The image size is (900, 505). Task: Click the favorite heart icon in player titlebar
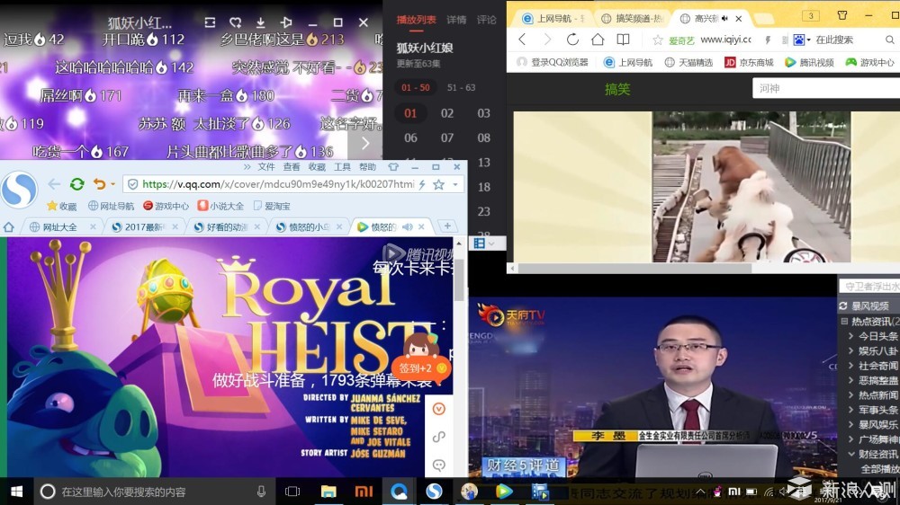pyautogui.click(x=235, y=22)
